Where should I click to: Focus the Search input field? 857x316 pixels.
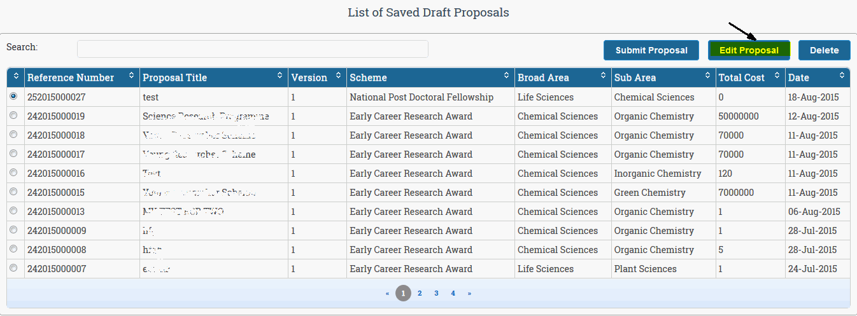253,49
